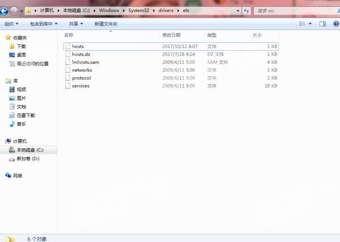Select 计算机 in the address breadcrumb

coord(47,10)
